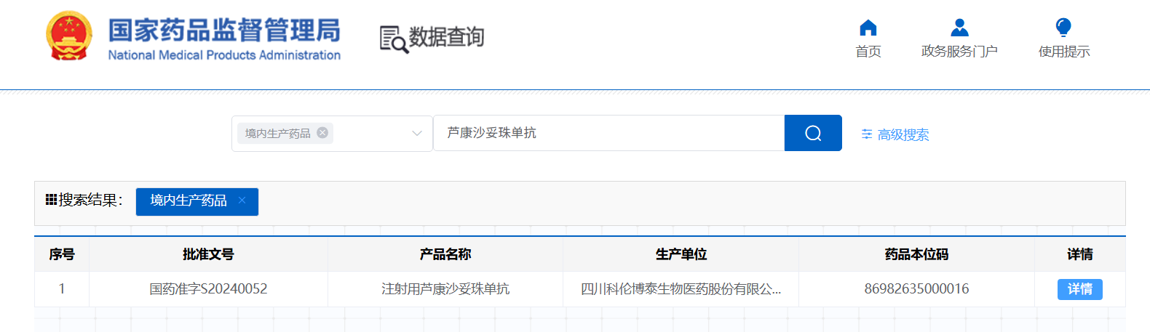Screen dimensions: 1150x332
Task: Click the 批准文号 column header
Action: [x=208, y=254]
